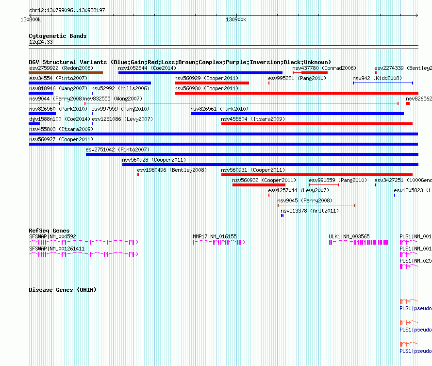This screenshot has height=366, width=432.
Task: Select the nsv560930 (Cooper2011) long red bar
Action: click(x=297, y=93)
